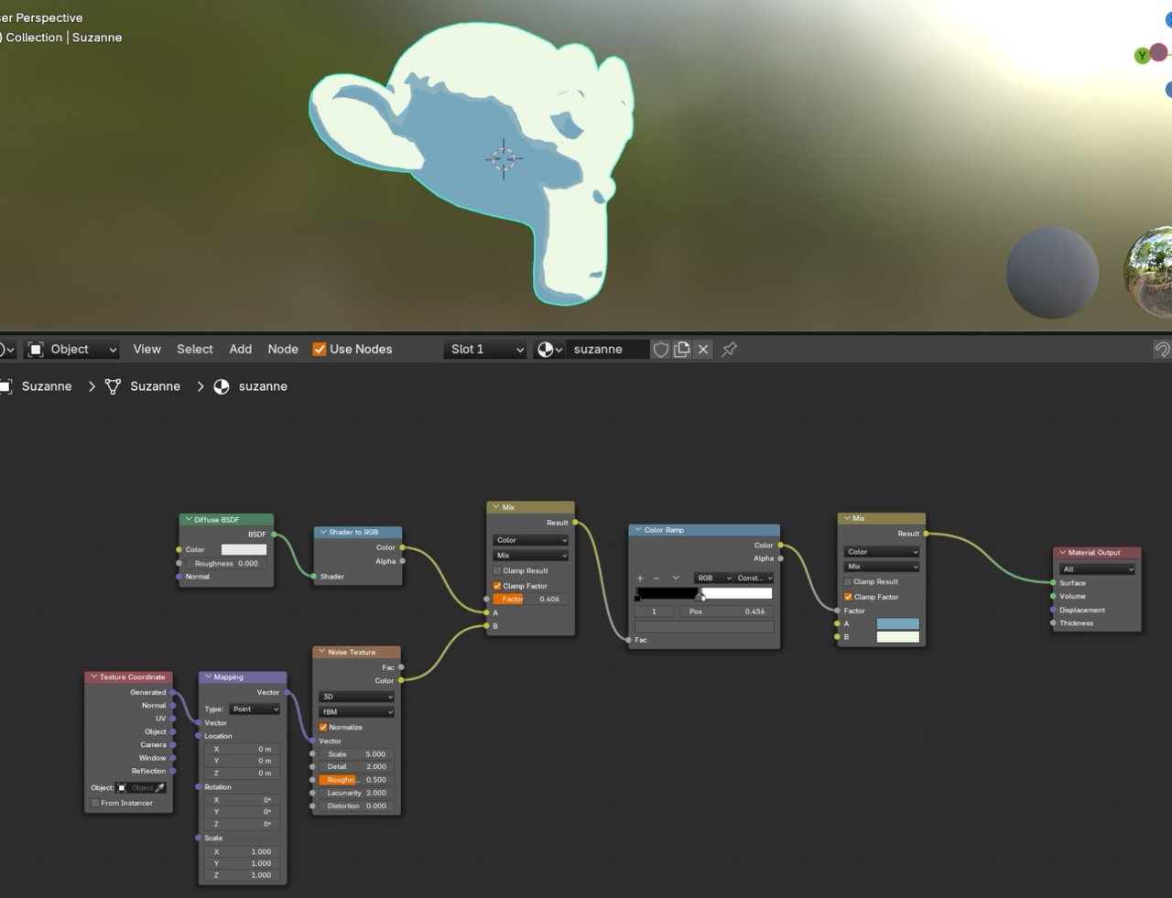Viewport: 1172px width, 898px height.
Task: Click the gray material preview sphere
Action: coord(1052,273)
